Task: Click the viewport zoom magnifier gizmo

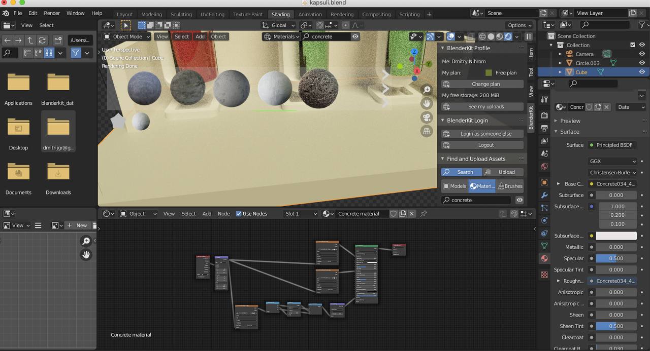Action: 427,90
